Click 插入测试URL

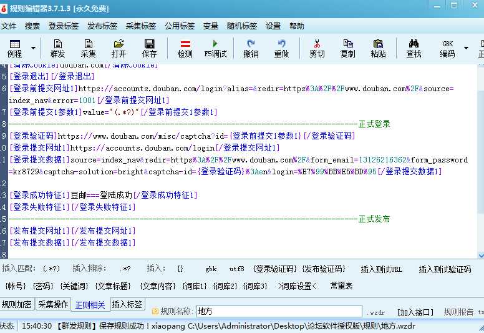coord(382,269)
